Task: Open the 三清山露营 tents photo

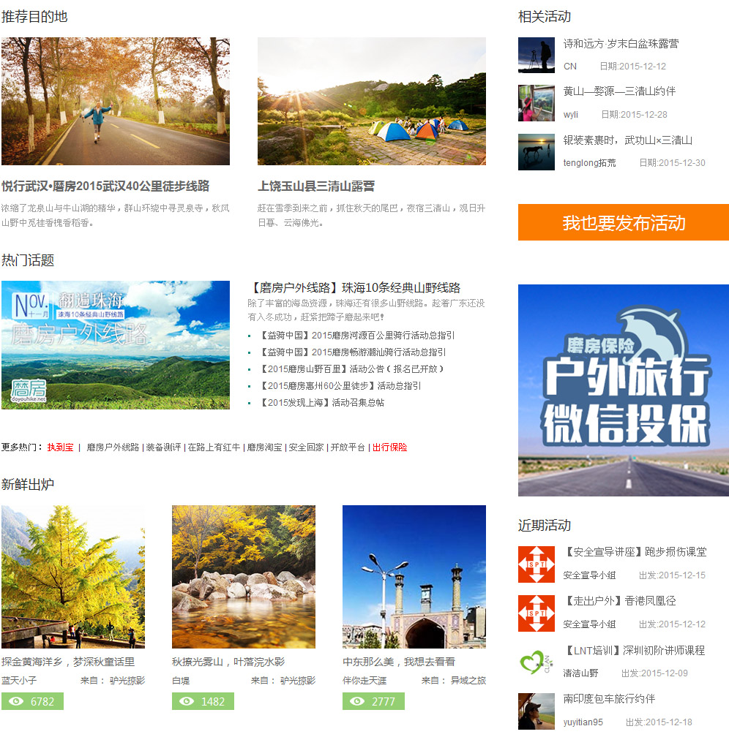Action: coord(372,101)
